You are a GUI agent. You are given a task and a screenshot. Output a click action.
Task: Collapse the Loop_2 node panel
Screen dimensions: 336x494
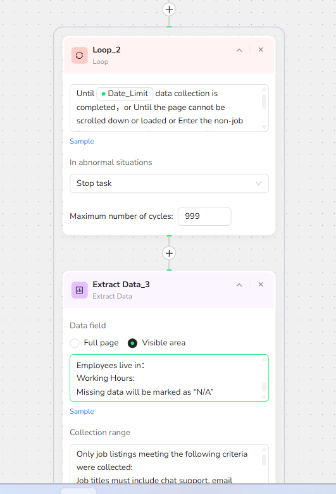(239, 50)
